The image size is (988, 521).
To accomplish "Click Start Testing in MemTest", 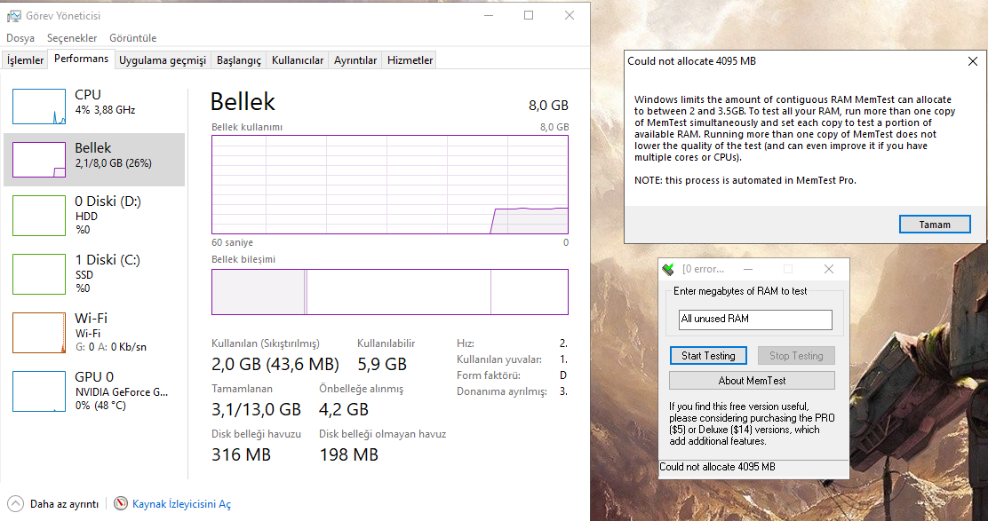I will point(708,356).
